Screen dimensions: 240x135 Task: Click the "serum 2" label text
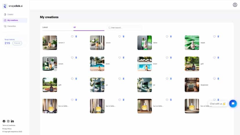(x=61, y=43)
